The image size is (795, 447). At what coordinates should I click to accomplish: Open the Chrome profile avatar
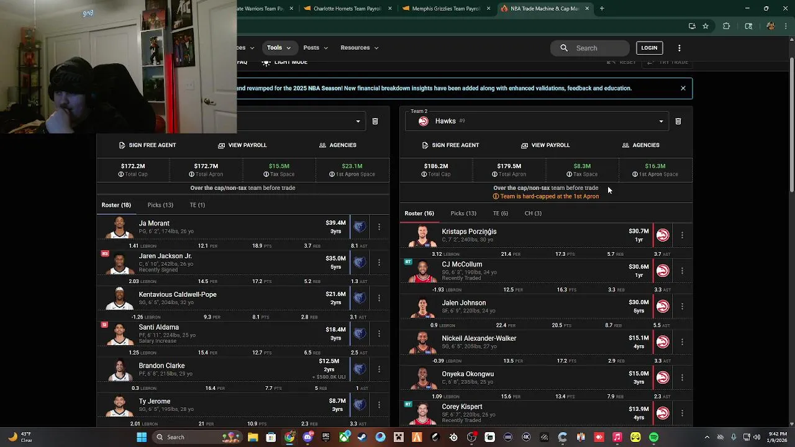(771, 26)
